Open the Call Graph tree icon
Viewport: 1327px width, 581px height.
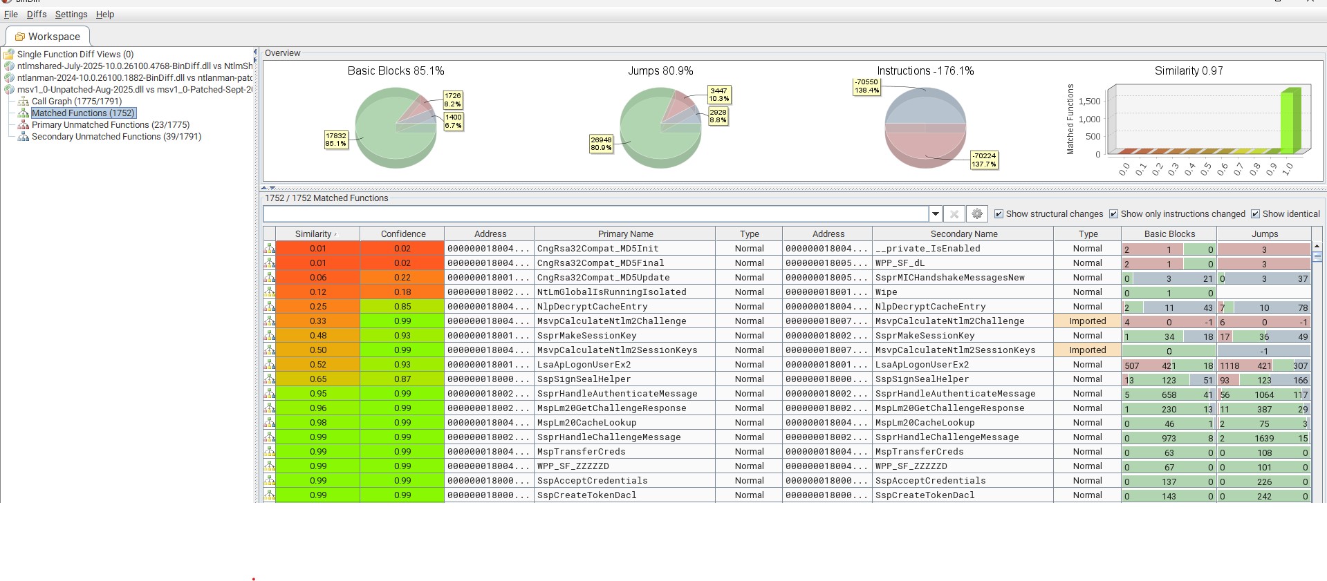coord(24,102)
